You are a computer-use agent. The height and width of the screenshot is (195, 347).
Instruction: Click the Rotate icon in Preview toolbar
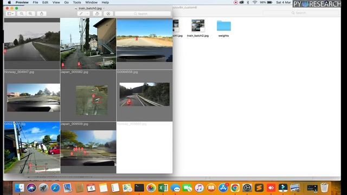tap(97, 14)
